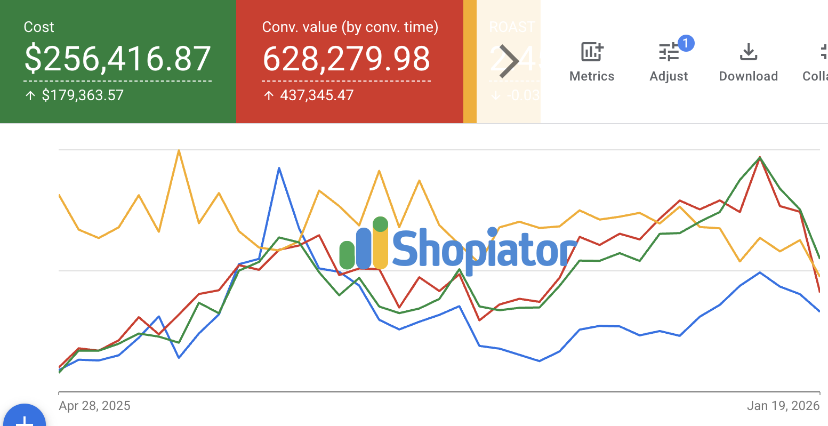Click the "Jan 19, 2026" date label
This screenshot has height=426, width=828.
(784, 406)
